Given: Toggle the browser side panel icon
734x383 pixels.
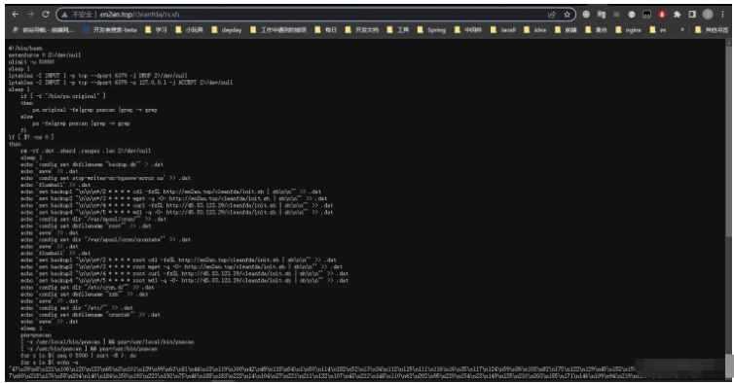Looking at the screenshot, I should tap(692, 15).
